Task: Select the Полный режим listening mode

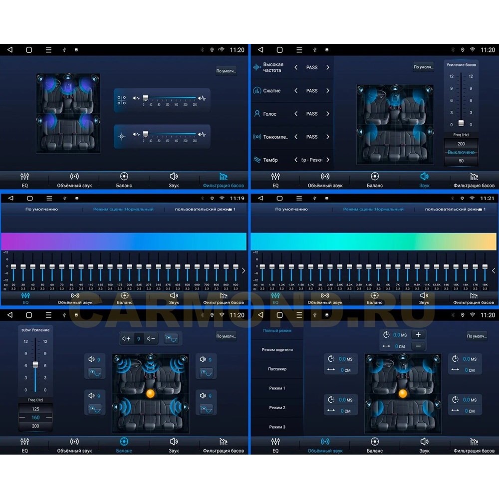Action: pyautogui.click(x=277, y=331)
